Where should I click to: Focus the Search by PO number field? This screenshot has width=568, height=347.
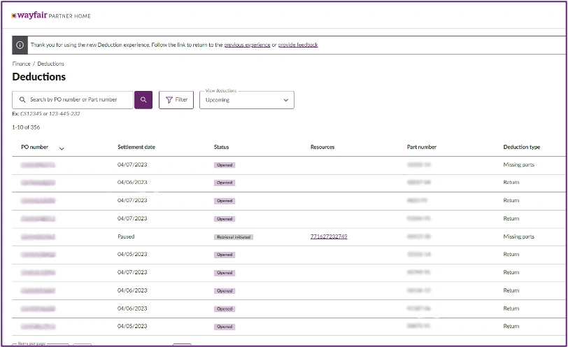(73, 99)
